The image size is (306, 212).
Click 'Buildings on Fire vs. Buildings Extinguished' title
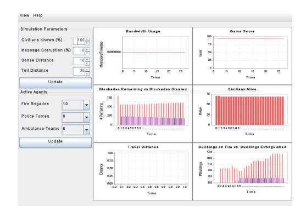pyautogui.click(x=242, y=147)
